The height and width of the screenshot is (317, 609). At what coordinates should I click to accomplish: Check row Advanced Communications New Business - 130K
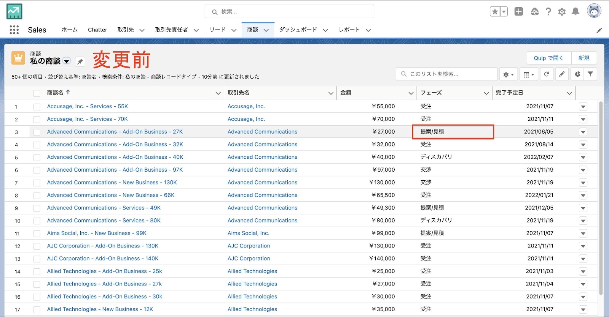click(x=37, y=183)
